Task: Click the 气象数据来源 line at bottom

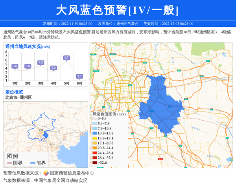Action: pyautogui.click(x=45, y=180)
